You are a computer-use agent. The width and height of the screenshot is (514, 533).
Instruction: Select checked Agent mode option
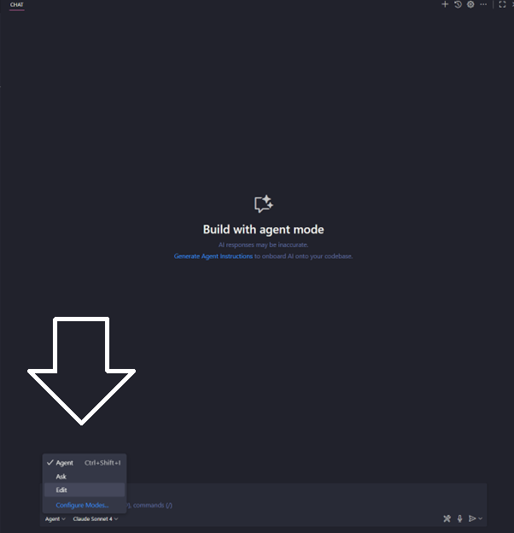point(85,463)
